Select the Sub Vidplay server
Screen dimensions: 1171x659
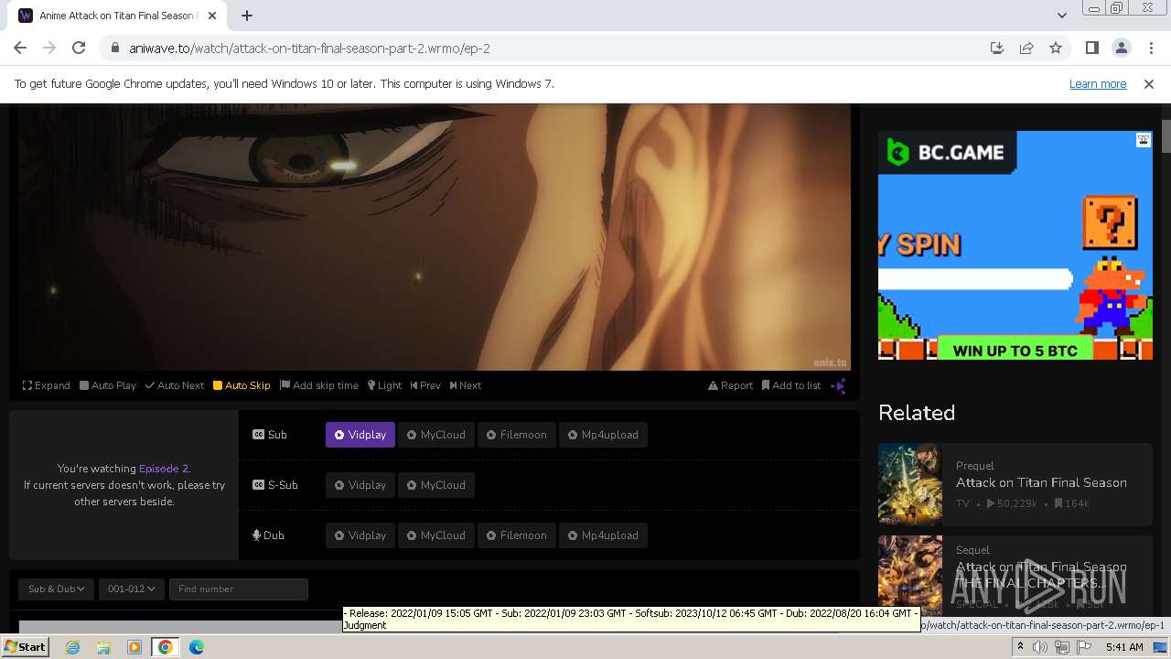pos(360,435)
